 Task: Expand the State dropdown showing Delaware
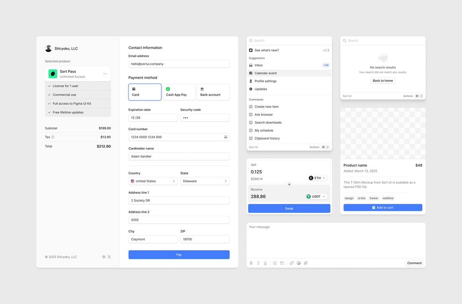[205, 181]
